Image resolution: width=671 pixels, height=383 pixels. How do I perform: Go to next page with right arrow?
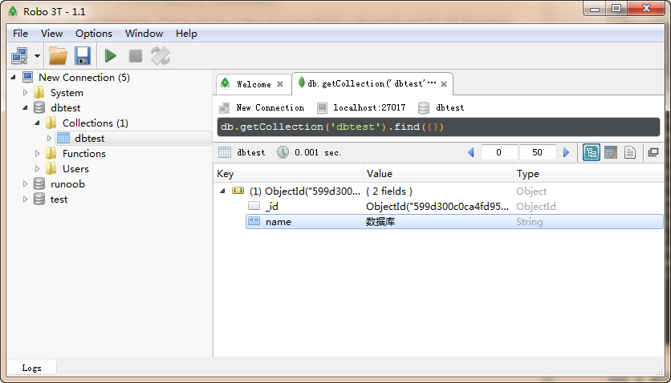566,152
